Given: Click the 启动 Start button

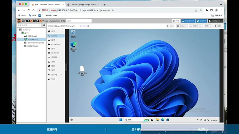Looking at the screenshot, I should (x=170, y=26).
